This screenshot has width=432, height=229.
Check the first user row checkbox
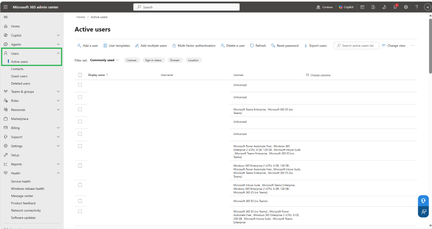coord(80,85)
